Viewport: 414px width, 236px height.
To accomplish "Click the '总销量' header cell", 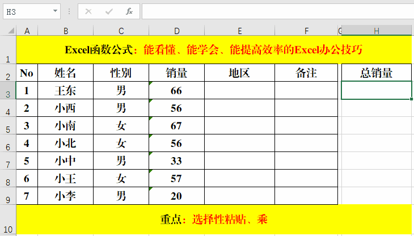I will (377, 73).
